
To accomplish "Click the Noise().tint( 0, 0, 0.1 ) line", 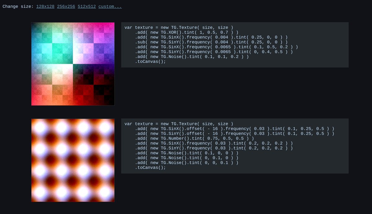I will point(187,163).
